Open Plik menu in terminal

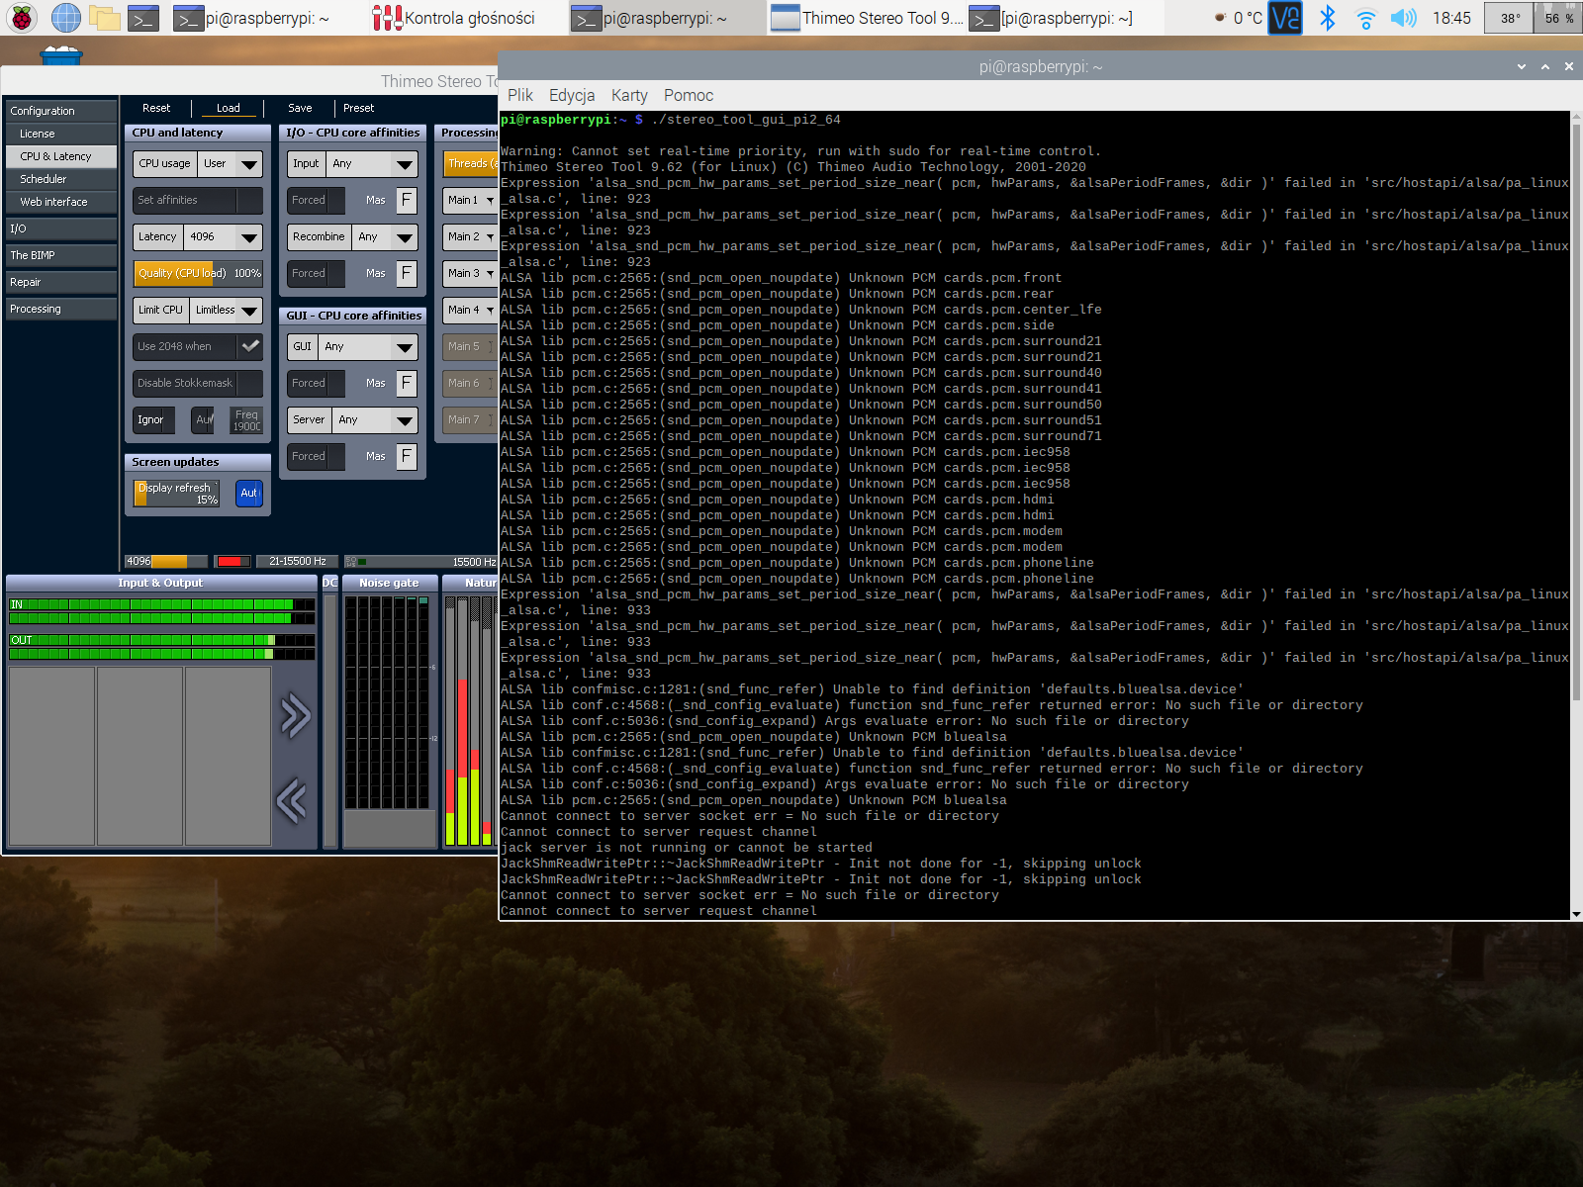pos(520,95)
